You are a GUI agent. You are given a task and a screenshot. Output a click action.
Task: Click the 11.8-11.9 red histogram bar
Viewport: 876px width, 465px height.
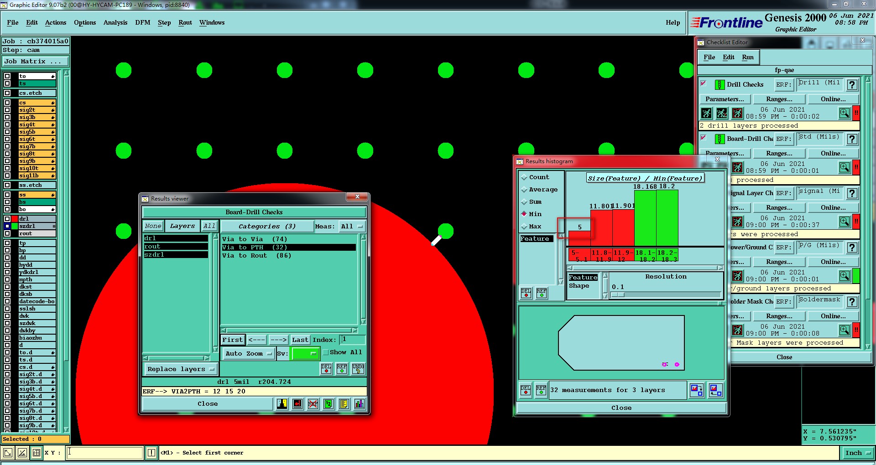[x=601, y=227]
